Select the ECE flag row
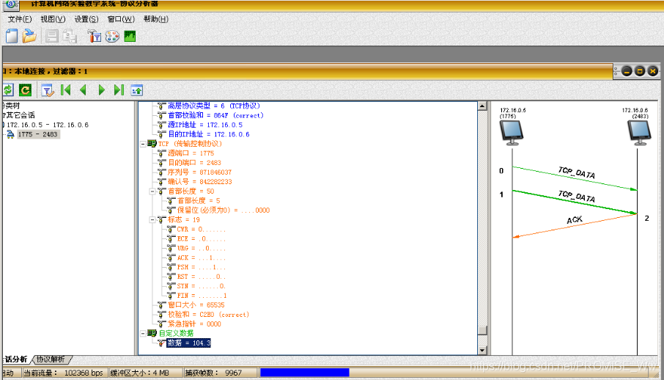664x380 pixels. pos(201,238)
